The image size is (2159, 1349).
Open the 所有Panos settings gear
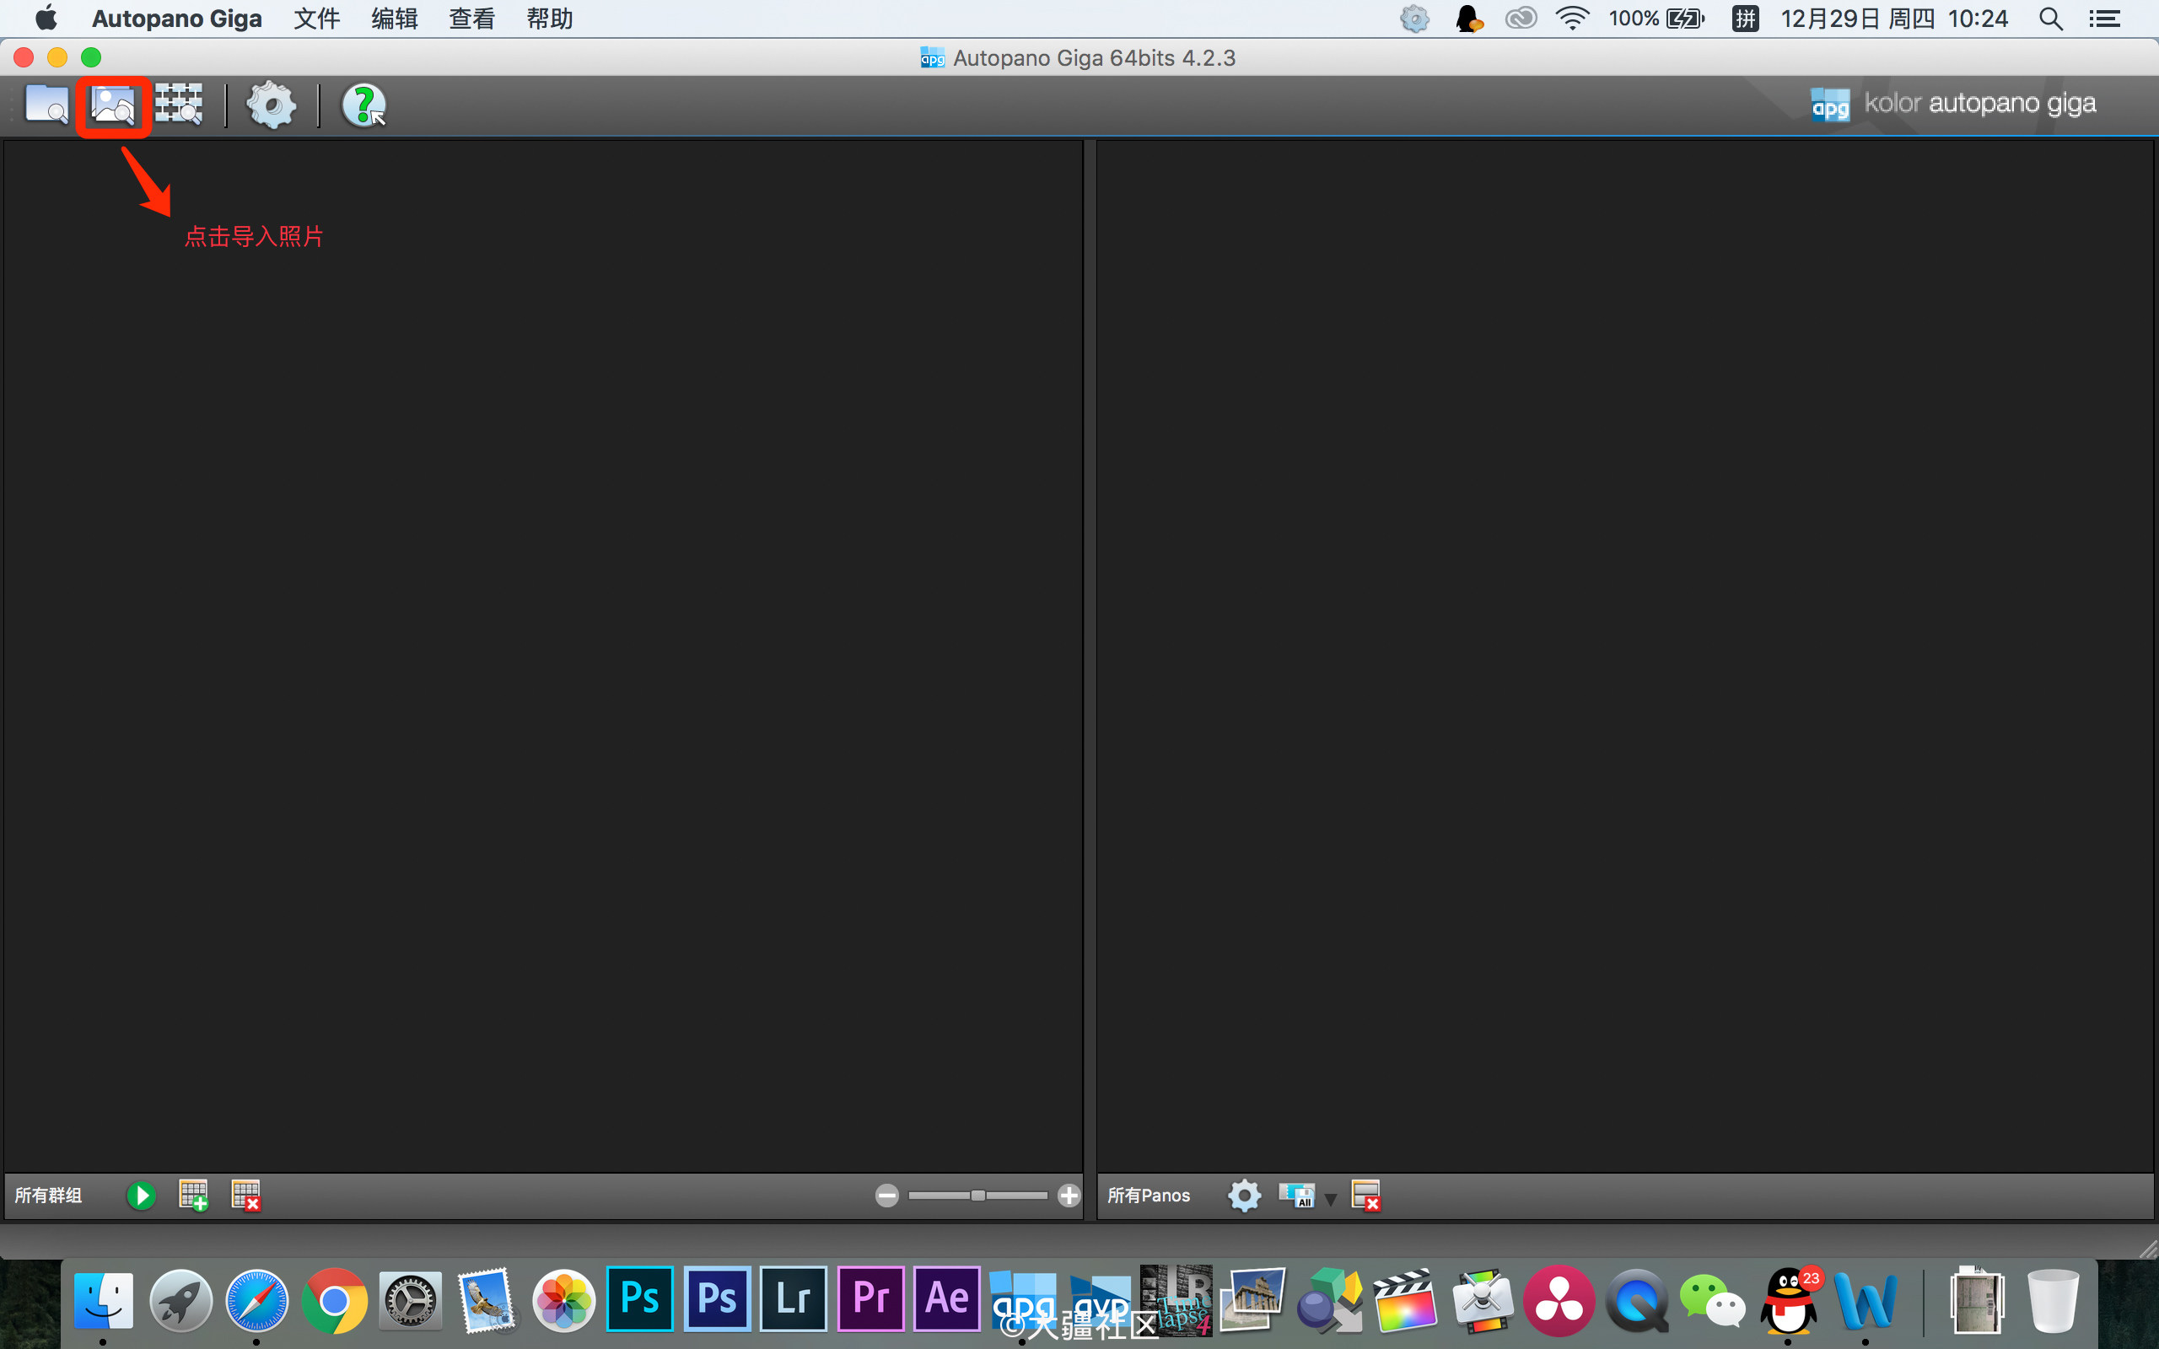(1245, 1196)
